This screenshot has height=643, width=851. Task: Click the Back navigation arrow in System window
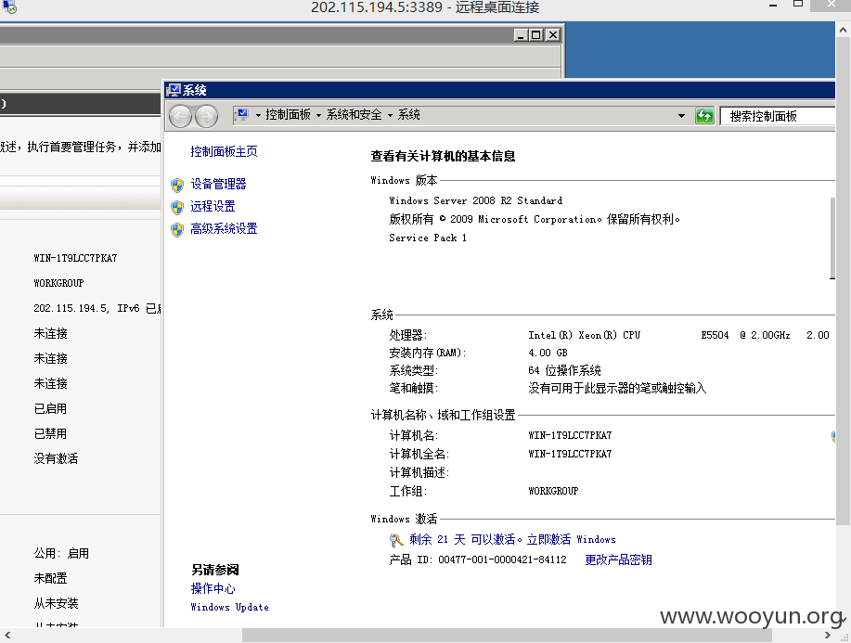180,116
